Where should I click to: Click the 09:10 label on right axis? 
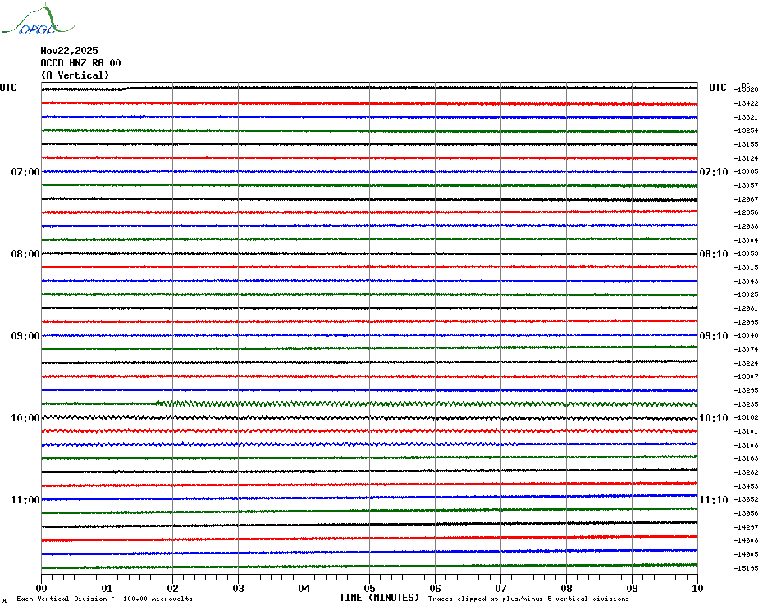(x=712, y=336)
